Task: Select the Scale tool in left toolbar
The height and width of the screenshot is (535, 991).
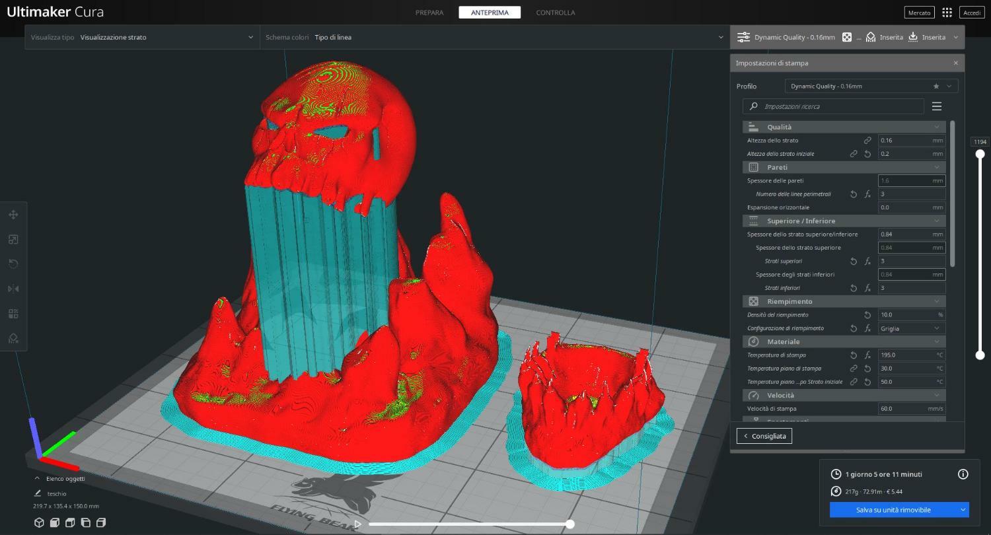Action: [13, 240]
